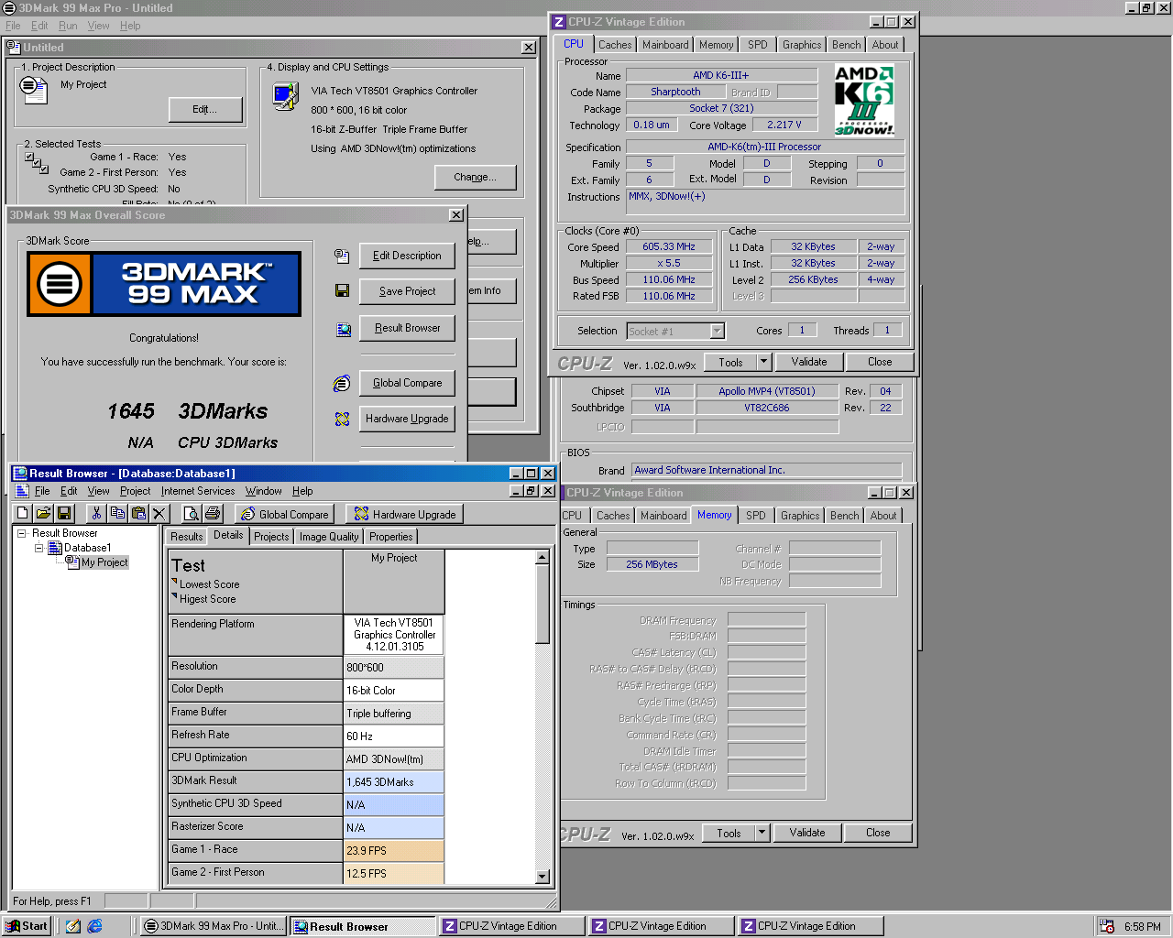Click the Save disk icon in Result Browser toolbar
Screen dimensions: 1173x938
pyautogui.click(x=64, y=514)
